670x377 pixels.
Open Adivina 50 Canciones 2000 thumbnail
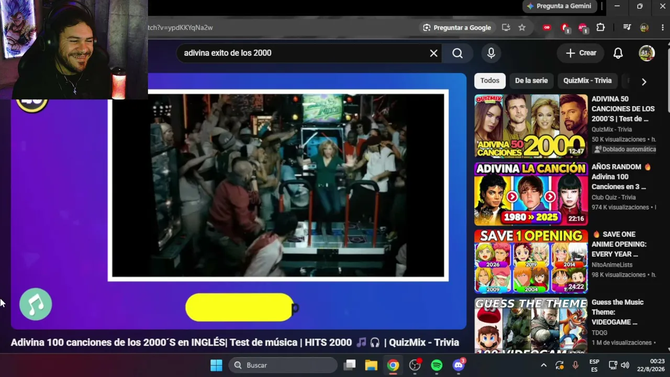531,126
